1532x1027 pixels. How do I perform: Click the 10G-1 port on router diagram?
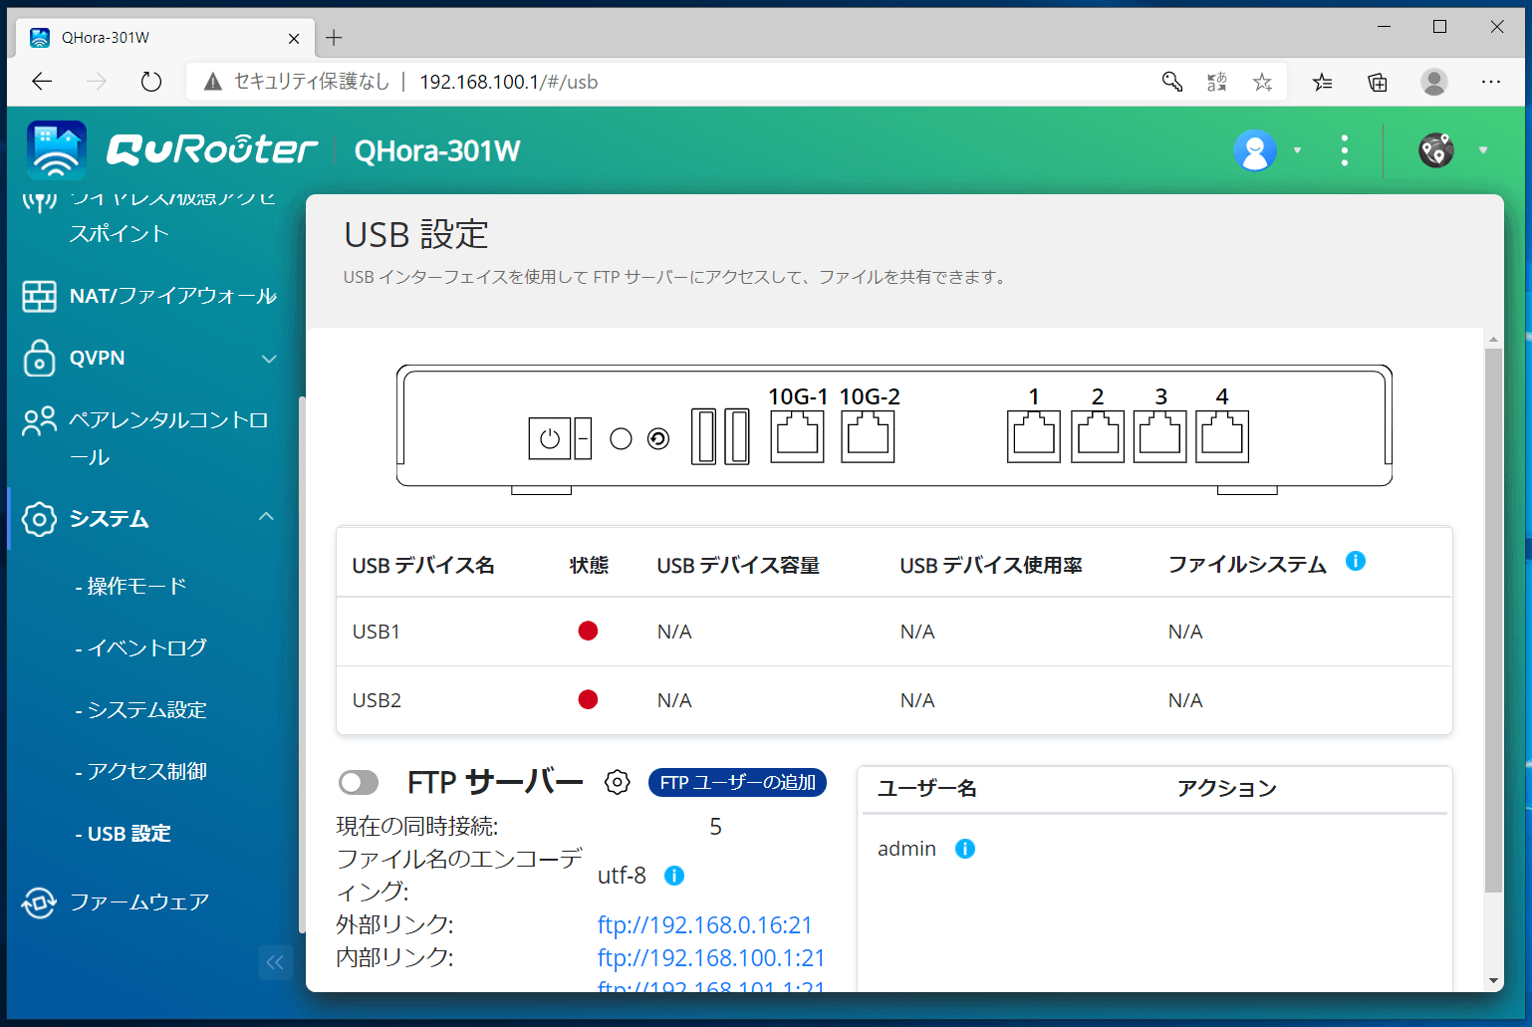coord(797,436)
